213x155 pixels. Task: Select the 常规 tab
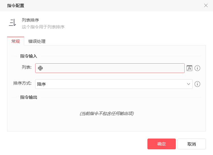(x=16, y=41)
